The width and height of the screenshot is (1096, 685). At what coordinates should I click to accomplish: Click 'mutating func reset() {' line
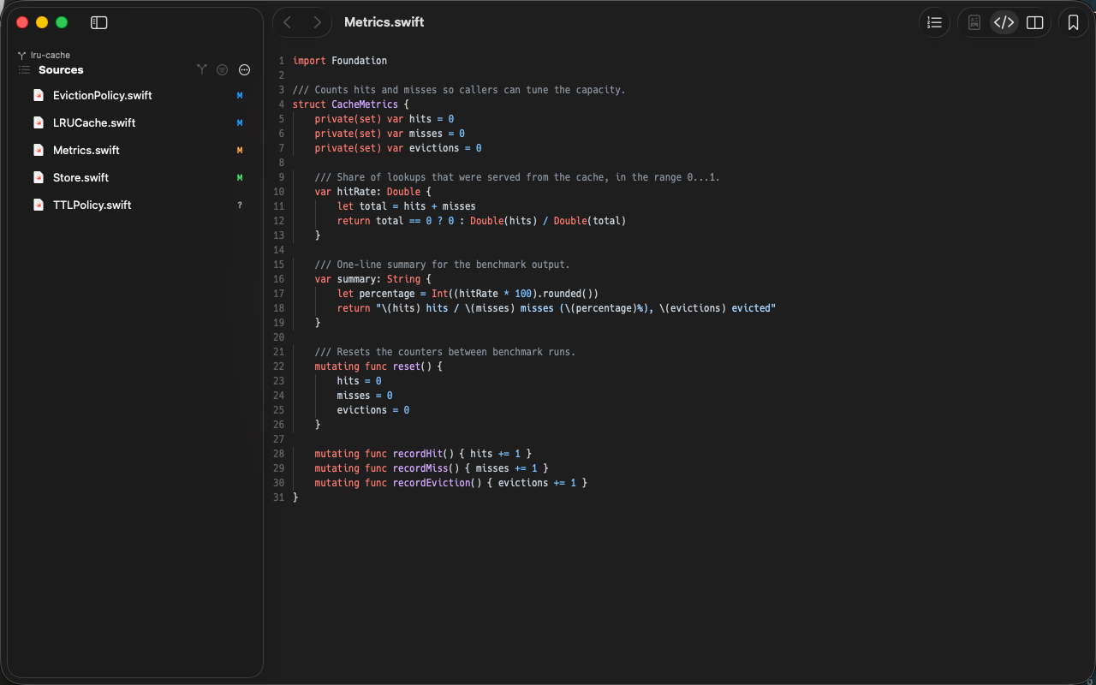378,366
